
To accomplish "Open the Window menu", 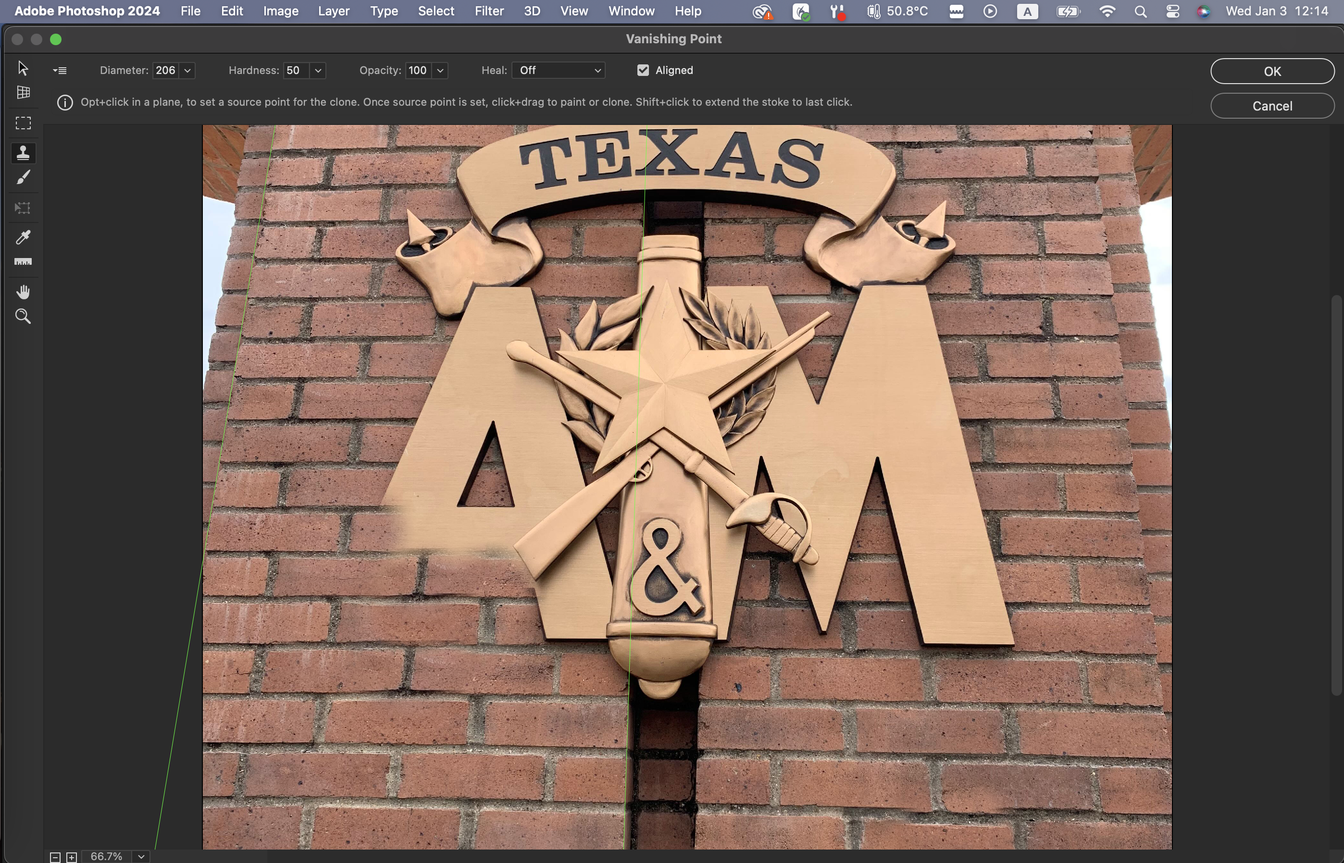I will pos(631,11).
